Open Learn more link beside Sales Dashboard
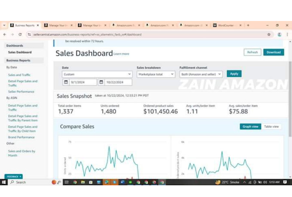Screen dimensions: 292x197 [x=121, y=54]
